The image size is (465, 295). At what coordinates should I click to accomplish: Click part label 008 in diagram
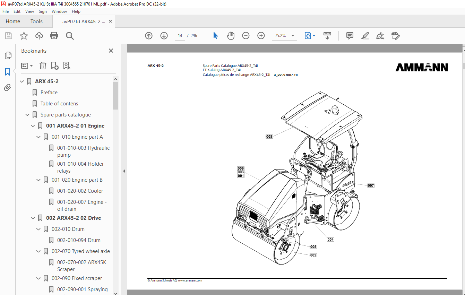tap(269, 137)
